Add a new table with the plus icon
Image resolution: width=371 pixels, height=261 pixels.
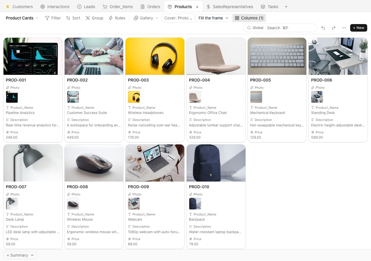(x=286, y=7)
